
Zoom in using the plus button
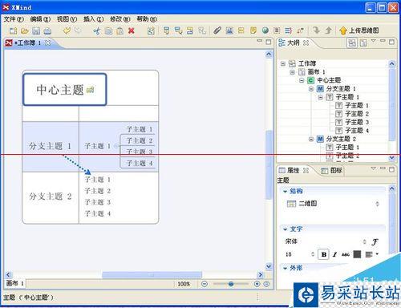coord(257,284)
